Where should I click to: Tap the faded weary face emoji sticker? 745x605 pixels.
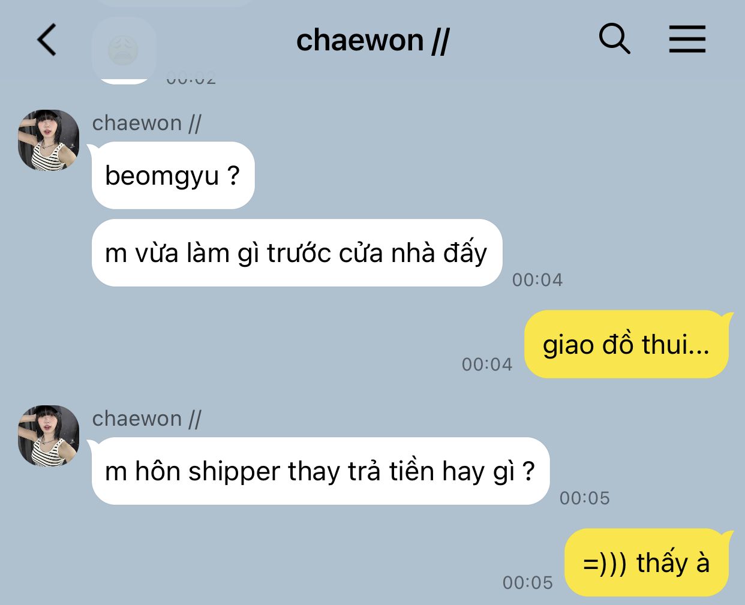click(x=123, y=50)
